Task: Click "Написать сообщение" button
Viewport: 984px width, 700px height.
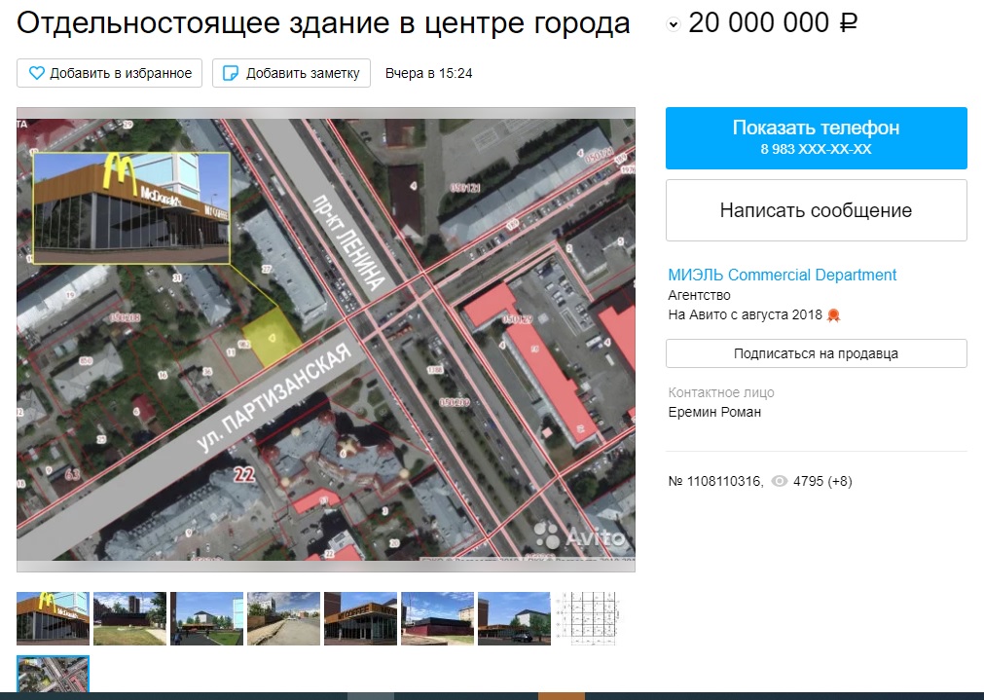Action: point(816,210)
